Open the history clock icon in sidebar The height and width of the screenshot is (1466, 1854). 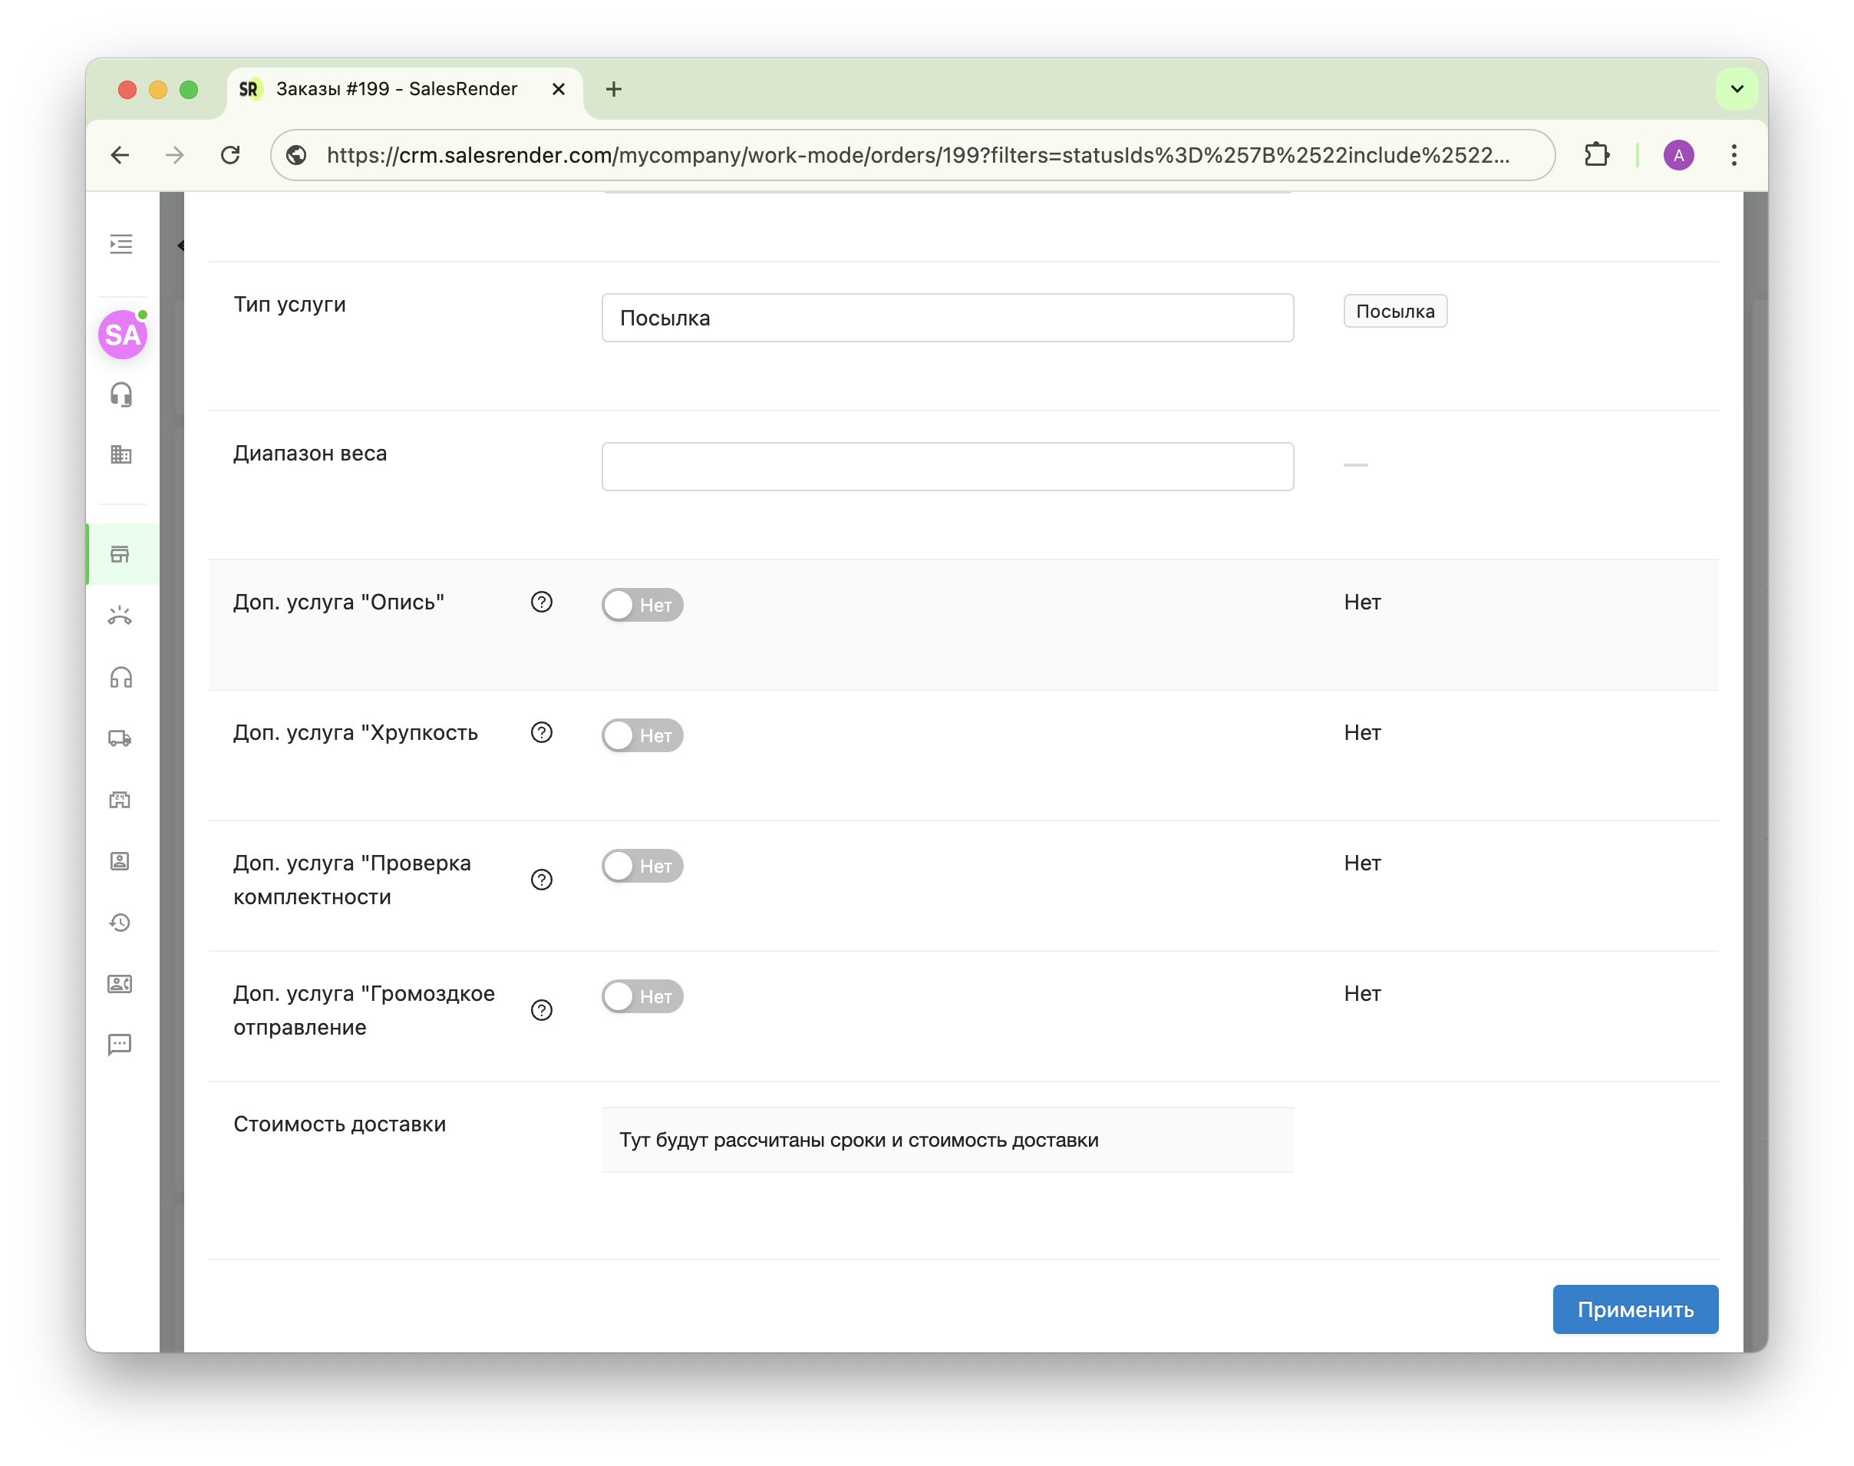coord(120,923)
